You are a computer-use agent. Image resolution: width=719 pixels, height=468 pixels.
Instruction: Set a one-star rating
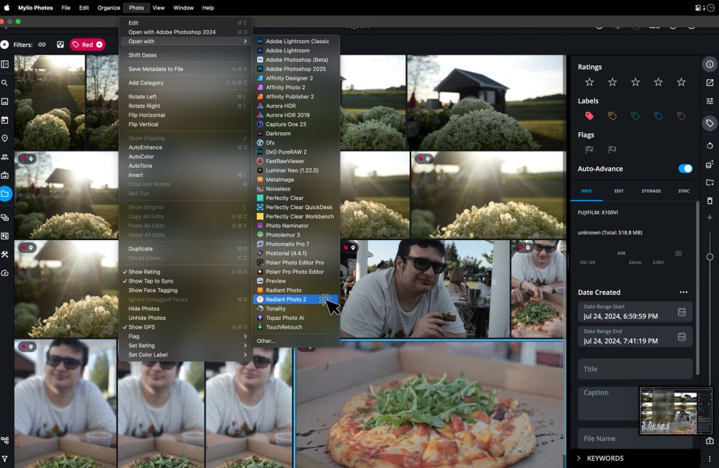click(590, 82)
